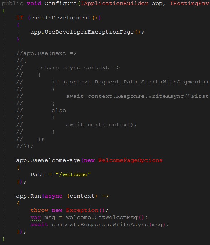Image resolution: width=210 pixels, height=245 pixels.
Task: Click the orange 'if' keyword
Action: (20, 18)
